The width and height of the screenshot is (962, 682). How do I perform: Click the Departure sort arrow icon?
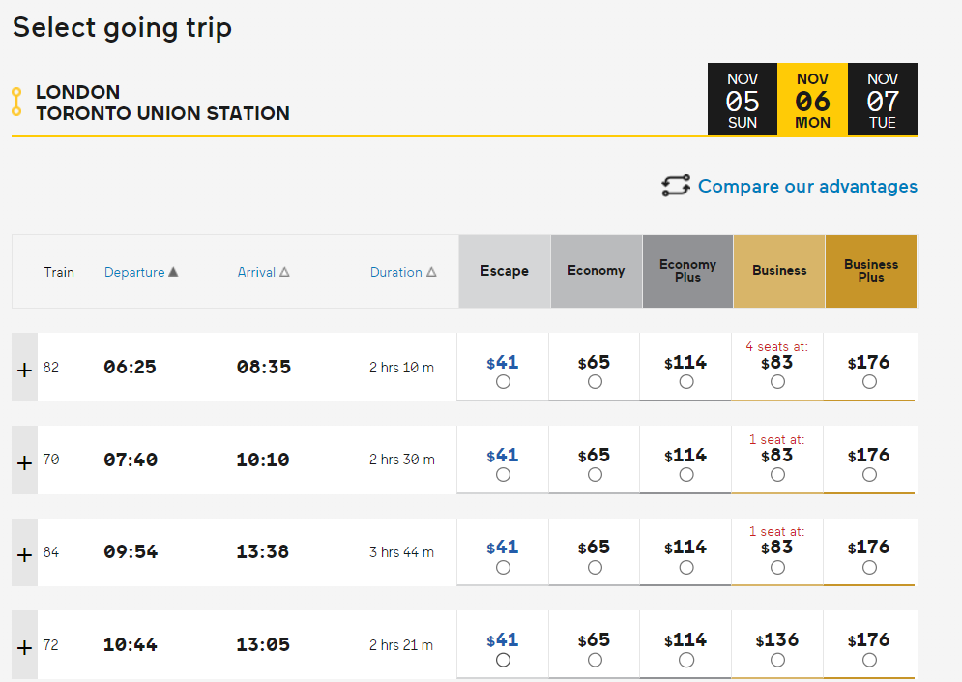tap(174, 272)
